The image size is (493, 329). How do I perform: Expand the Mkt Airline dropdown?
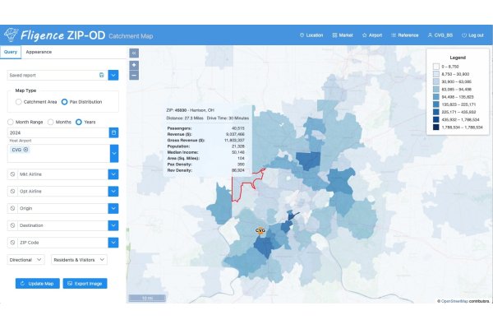(x=113, y=174)
